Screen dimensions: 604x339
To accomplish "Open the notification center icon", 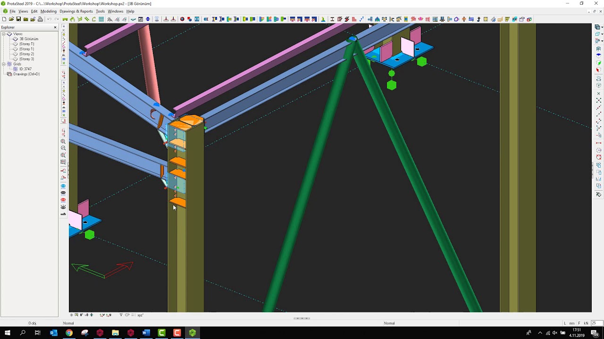I will coord(595,333).
